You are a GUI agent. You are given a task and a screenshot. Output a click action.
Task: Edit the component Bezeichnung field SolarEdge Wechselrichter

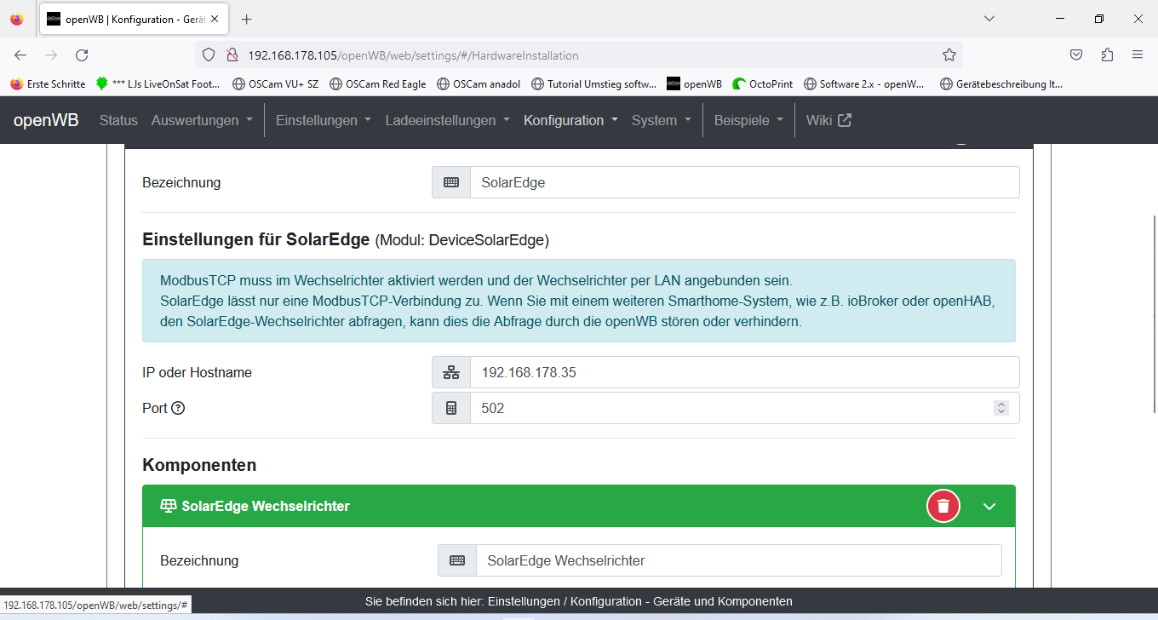[x=738, y=560]
